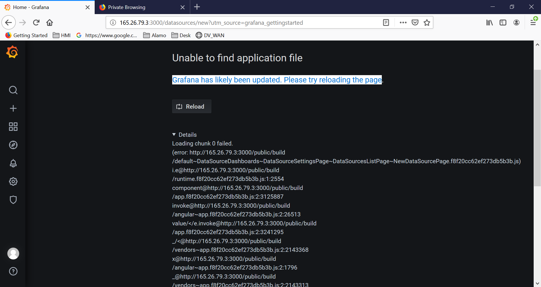Toggle the bookmark star for this page
This screenshot has height=287, width=541.
427,23
